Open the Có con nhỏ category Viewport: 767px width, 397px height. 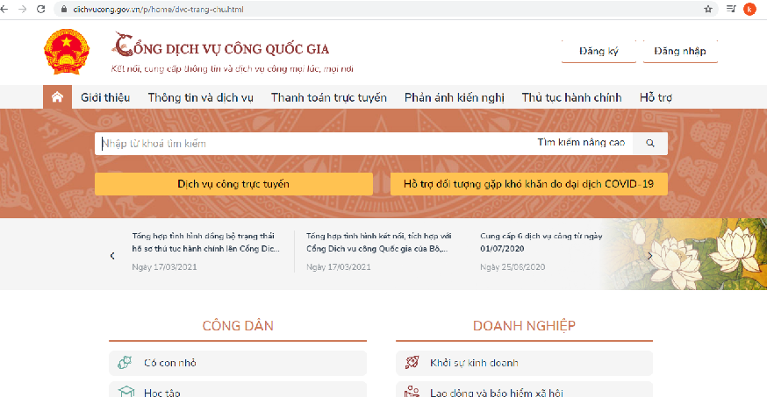point(238,363)
